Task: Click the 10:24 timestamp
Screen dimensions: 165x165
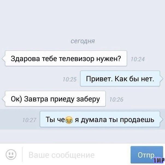Action: tap(137, 59)
